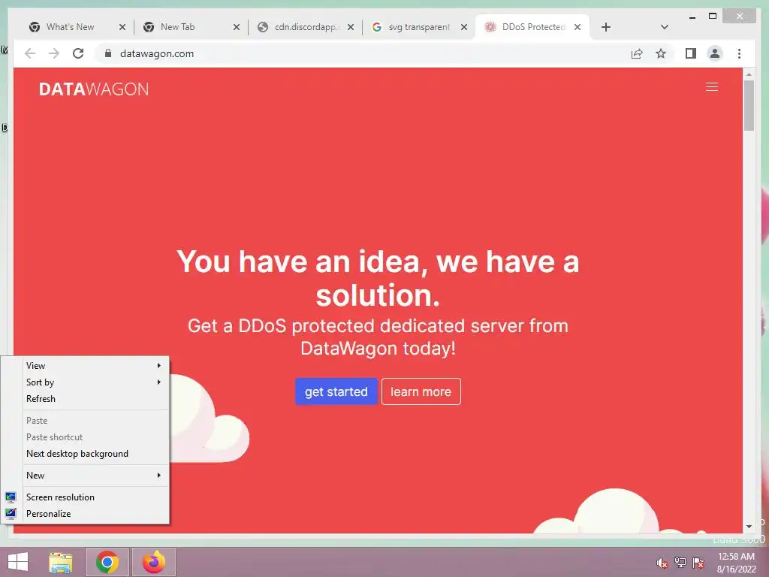Click the Personalize monitor icon

(x=11, y=514)
